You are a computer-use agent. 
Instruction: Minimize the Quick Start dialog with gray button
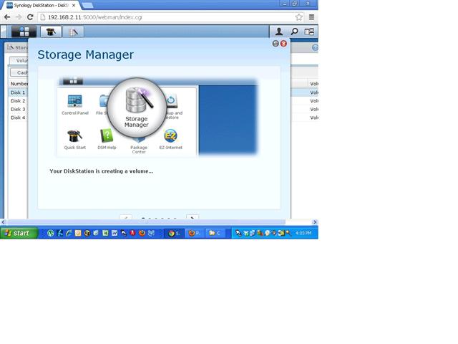(276, 44)
